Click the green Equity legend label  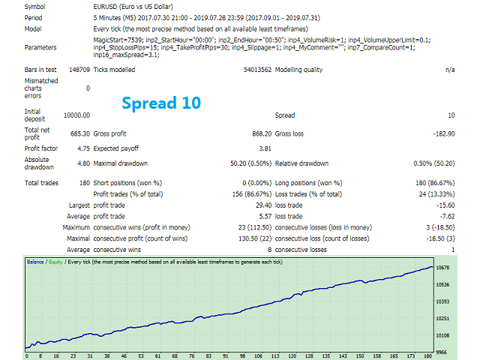point(55,262)
